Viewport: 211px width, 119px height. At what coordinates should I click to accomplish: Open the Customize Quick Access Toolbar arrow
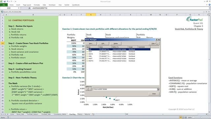point(15,1)
